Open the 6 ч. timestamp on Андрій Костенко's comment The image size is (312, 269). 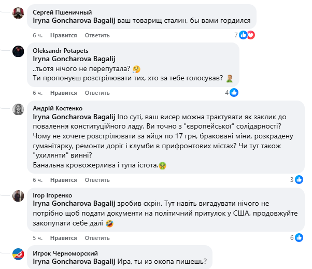click(x=37, y=179)
